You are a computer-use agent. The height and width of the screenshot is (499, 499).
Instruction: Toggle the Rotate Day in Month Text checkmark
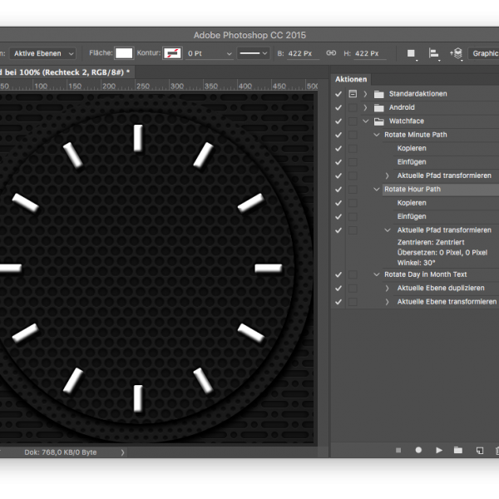point(338,274)
